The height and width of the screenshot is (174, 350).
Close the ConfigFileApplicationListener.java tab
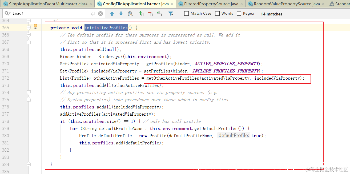click(172, 4)
